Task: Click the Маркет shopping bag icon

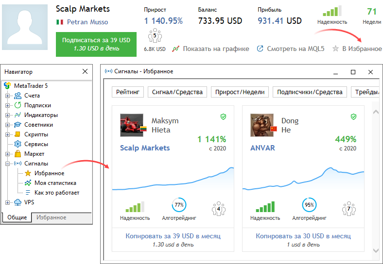Action: pyautogui.click(x=17, y=154)
